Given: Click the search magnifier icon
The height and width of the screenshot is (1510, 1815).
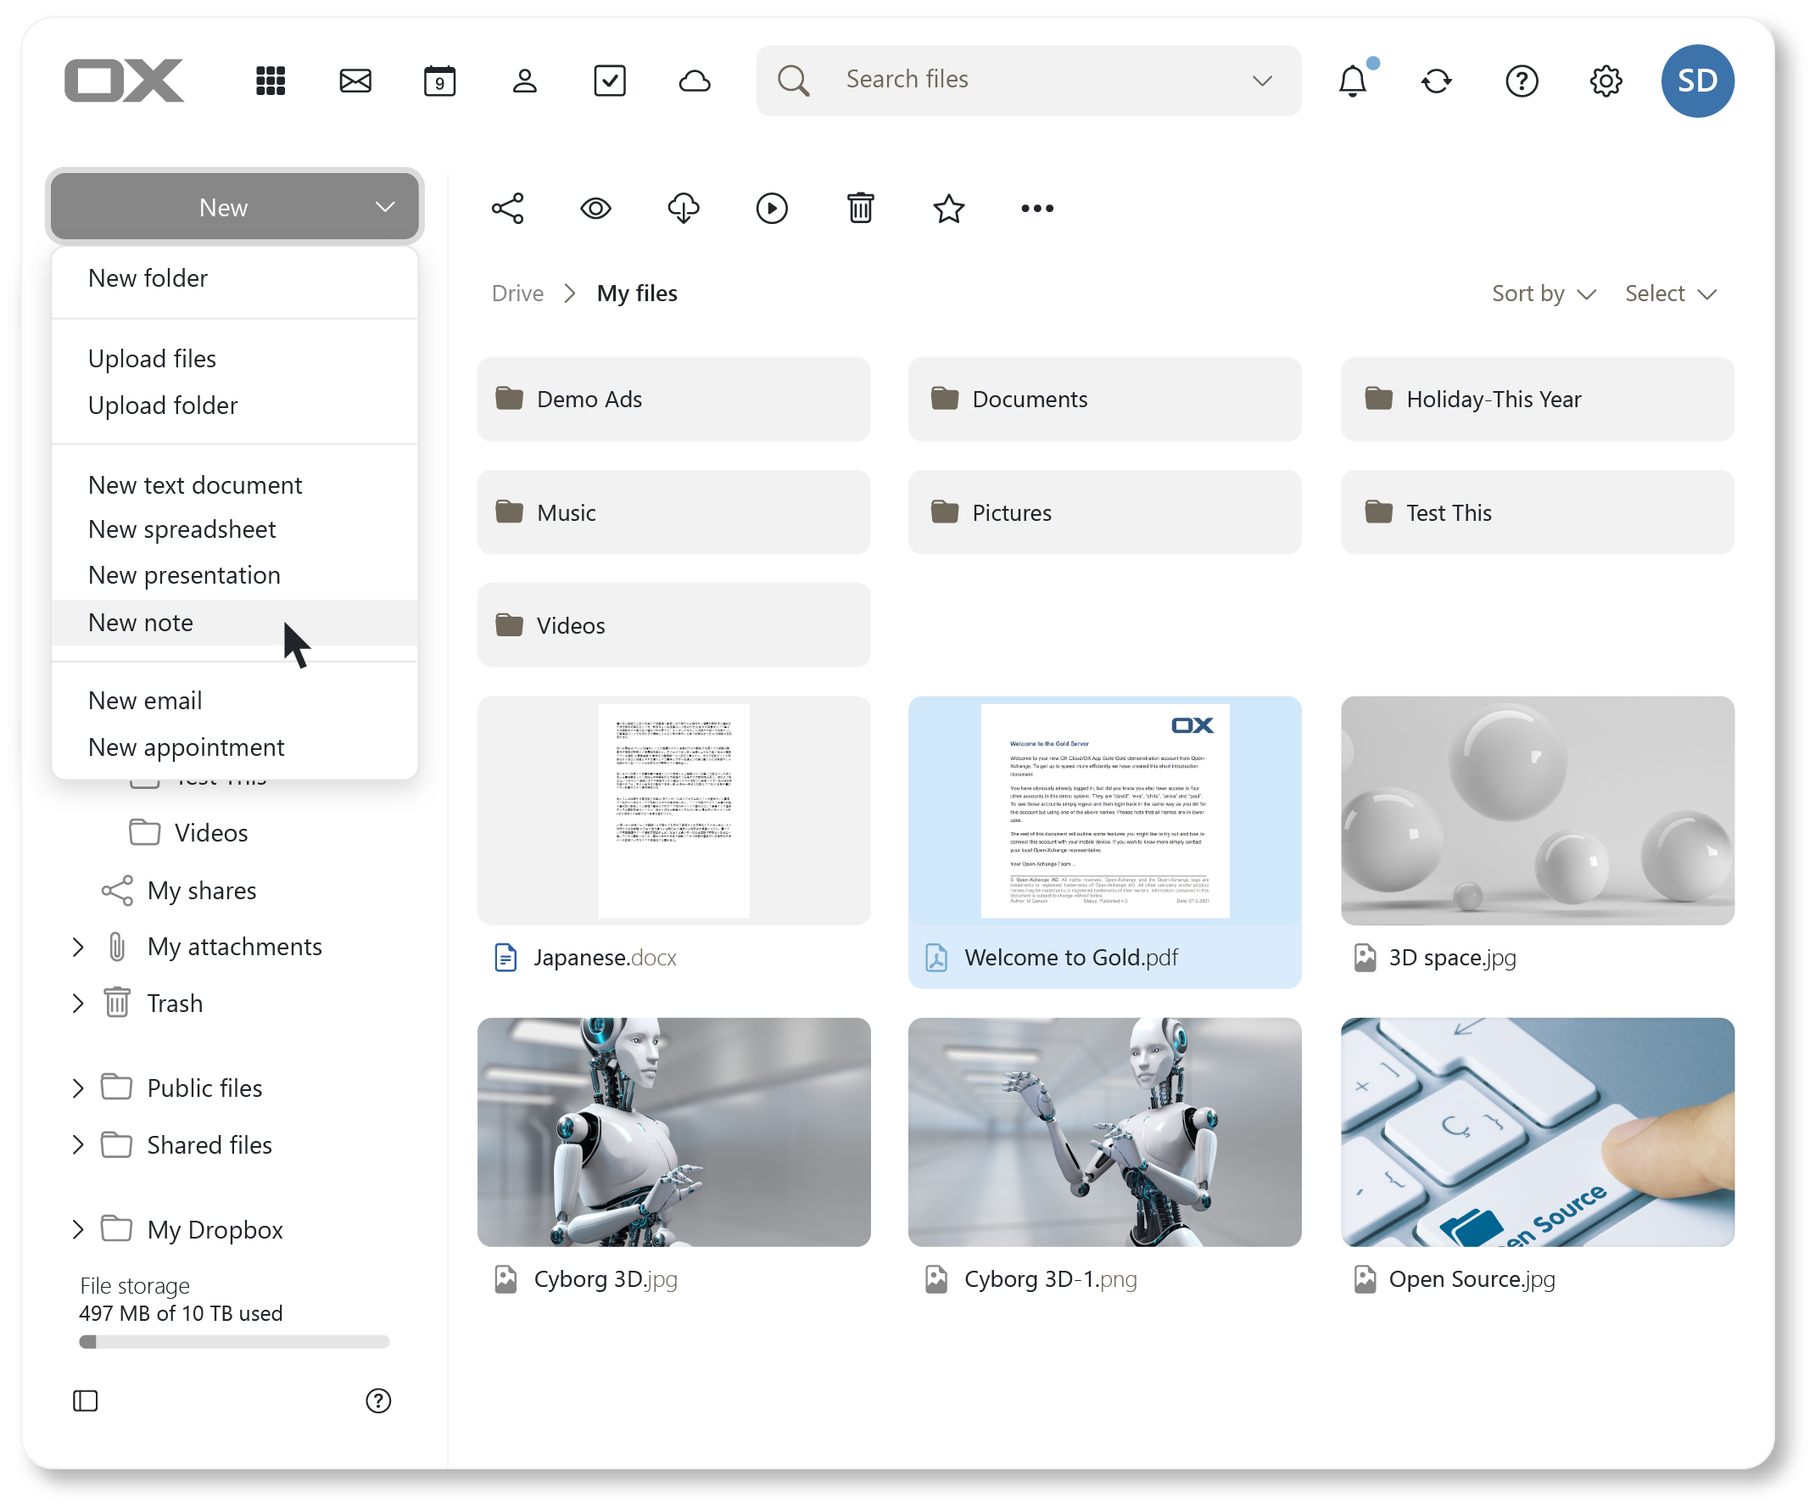Looking at the screenshot, I should (793, 81).
